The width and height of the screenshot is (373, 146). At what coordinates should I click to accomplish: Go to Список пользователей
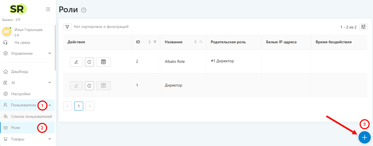(x=31, y=116)
